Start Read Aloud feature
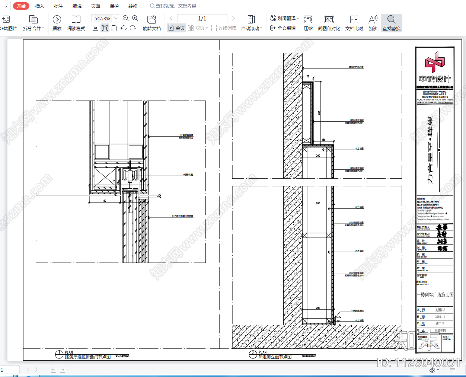466x377 pixels. (x=373, y=23)
